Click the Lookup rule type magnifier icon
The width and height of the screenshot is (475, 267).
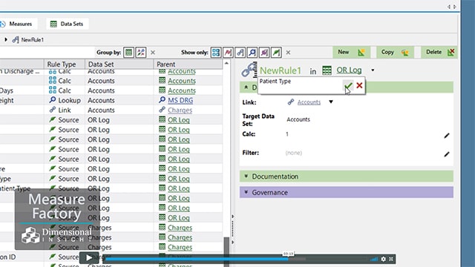tap(53, 100)
